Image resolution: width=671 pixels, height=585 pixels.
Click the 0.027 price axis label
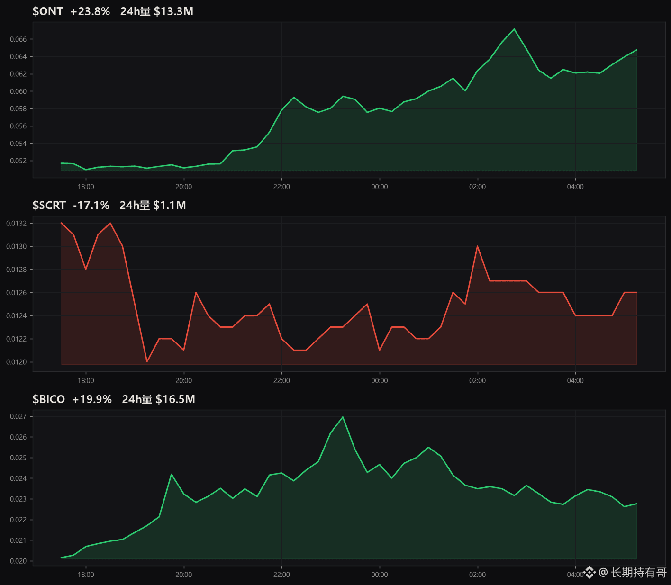pos(18,417)
